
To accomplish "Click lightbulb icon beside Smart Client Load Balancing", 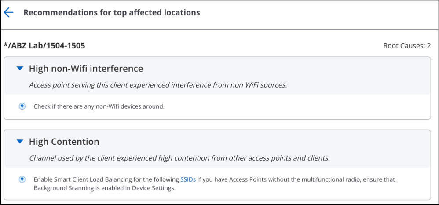I will coord(22,179).
